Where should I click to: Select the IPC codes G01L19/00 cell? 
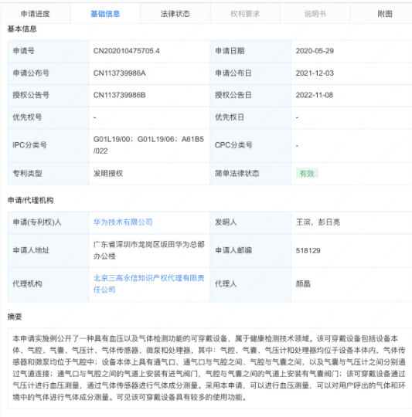[x=149, y=145]
